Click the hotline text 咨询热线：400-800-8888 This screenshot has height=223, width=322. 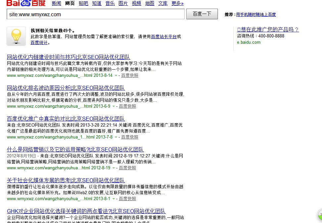[x=260, y=36]
